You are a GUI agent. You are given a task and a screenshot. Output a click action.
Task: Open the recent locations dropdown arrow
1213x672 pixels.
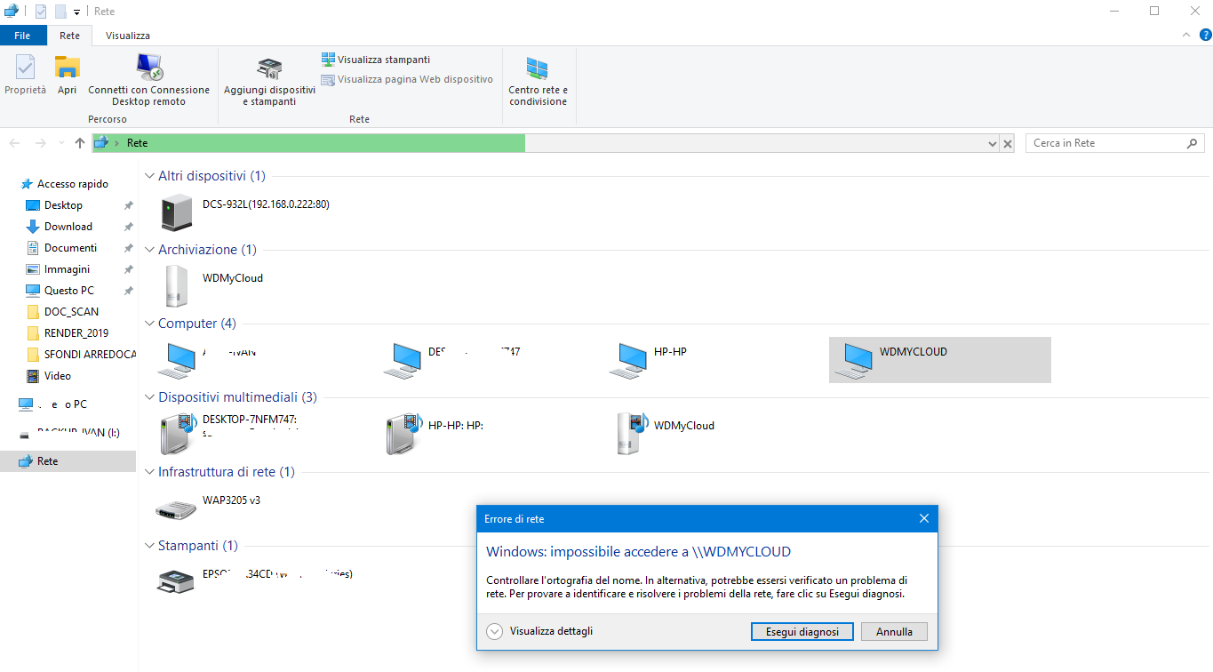(x=61, y=143)
